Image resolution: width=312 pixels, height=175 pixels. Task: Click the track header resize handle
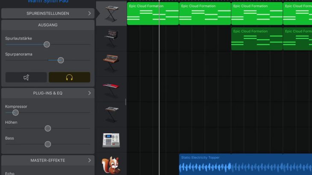(x=126, y=102)
